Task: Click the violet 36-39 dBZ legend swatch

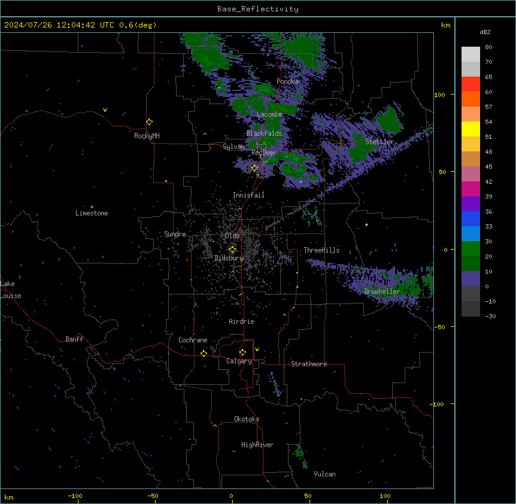Action: pyautogui.click(x=471, y=204)
